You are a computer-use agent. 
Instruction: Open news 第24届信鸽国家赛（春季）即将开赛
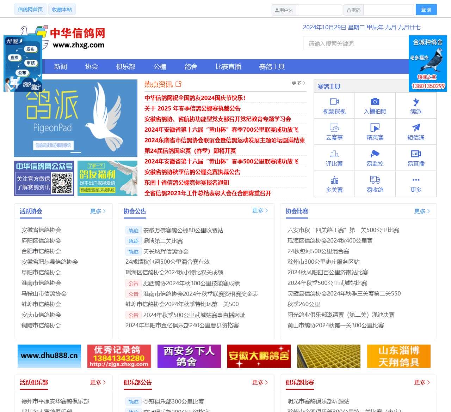click(x=190, y=151)
